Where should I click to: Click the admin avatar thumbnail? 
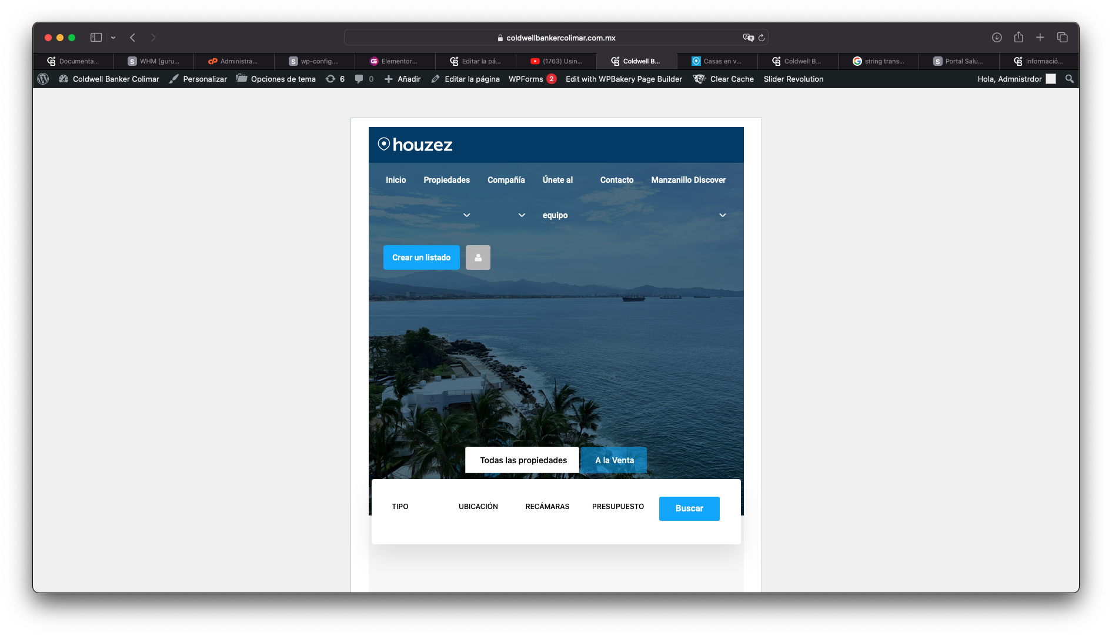pyautogui.click(x=1051, y=79)
